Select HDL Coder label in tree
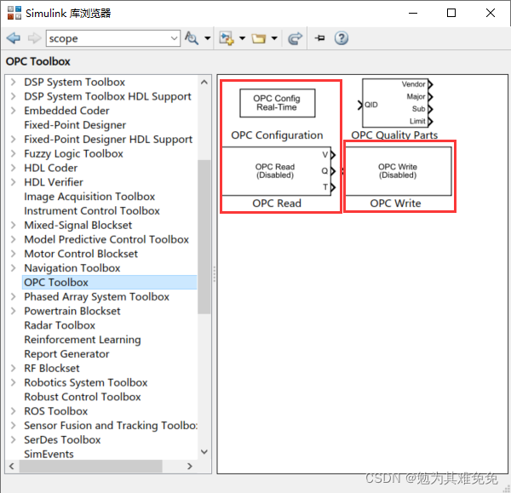Screen dimensions: 511x493 click(x=51, y=168)
